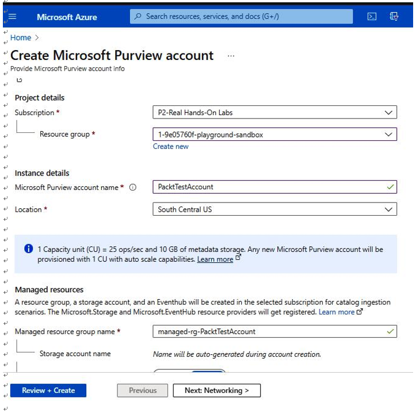
Task: Edit the Microsoft Purview account name field
Action: pos(274,187)
